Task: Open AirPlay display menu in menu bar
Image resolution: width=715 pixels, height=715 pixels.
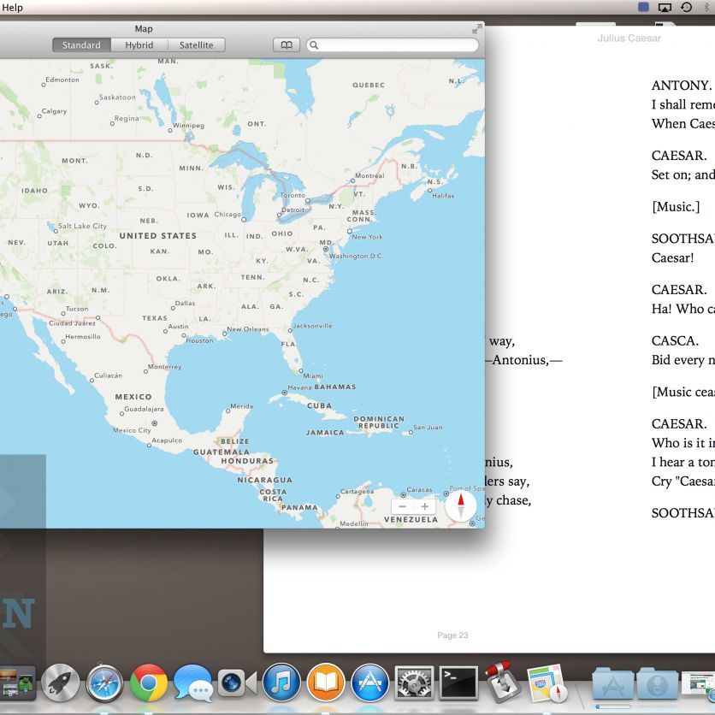Action: pyautogui.click(x=665, y=8)
